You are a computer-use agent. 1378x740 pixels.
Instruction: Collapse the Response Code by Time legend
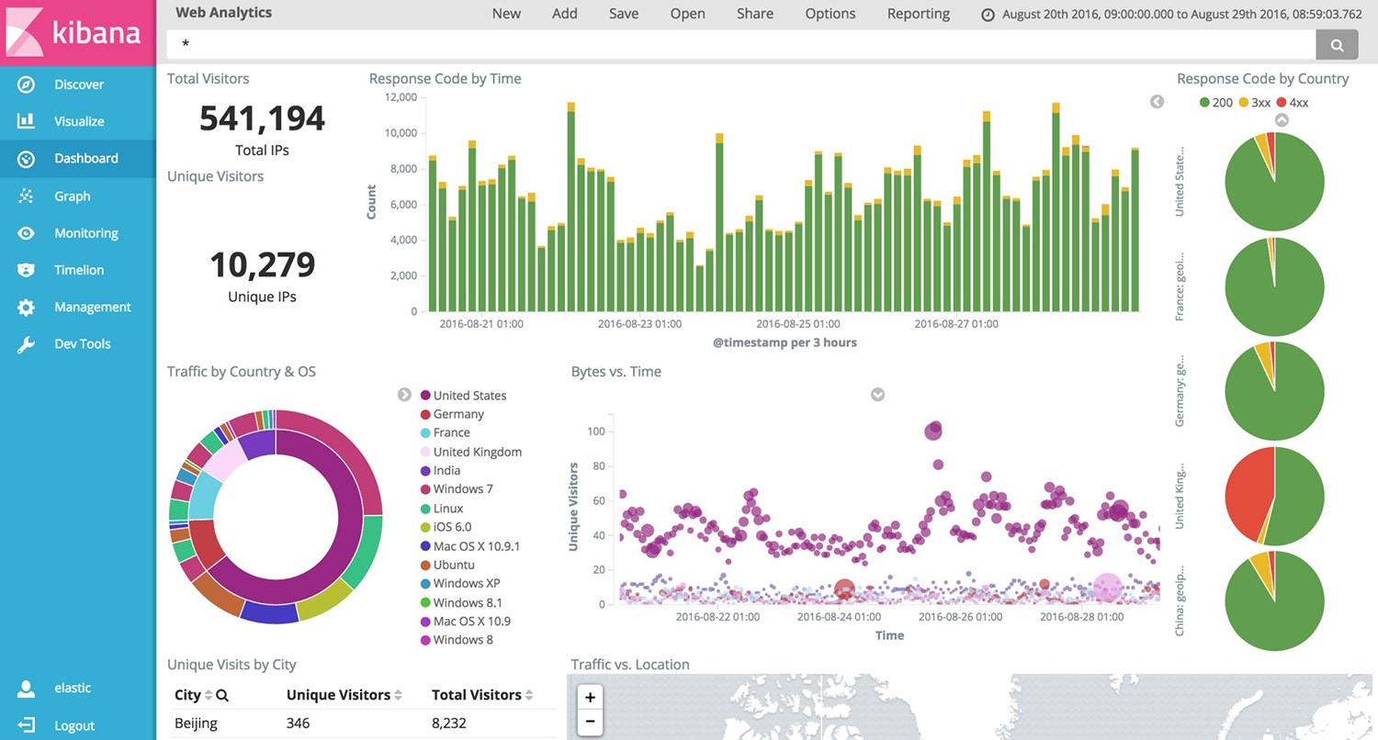1157,102
